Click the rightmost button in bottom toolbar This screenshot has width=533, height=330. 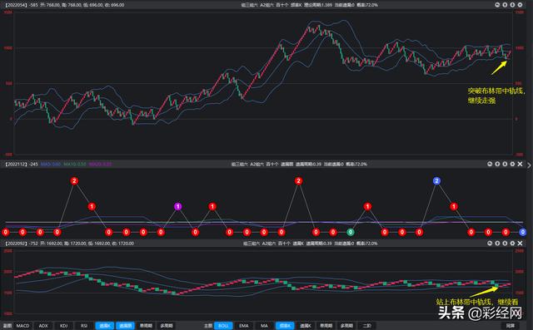coord(511,326)
